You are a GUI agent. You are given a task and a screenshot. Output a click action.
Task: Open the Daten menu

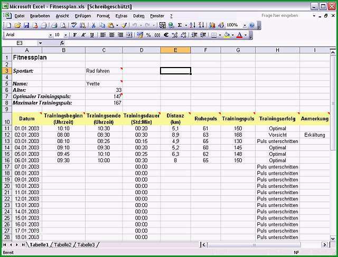139,16
